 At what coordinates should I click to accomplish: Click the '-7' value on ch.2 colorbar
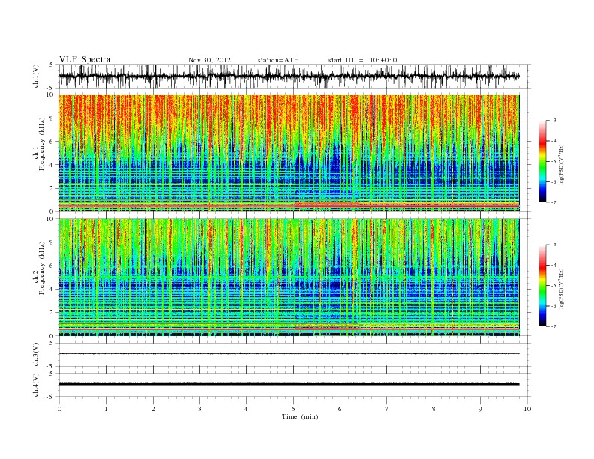(553, 326)
